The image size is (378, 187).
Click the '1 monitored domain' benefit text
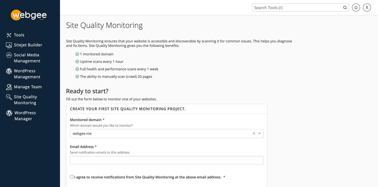(97, 54)
